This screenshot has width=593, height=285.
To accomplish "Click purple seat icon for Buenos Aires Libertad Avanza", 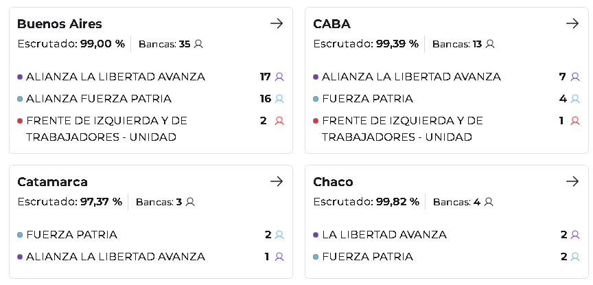I will (279, 77).
